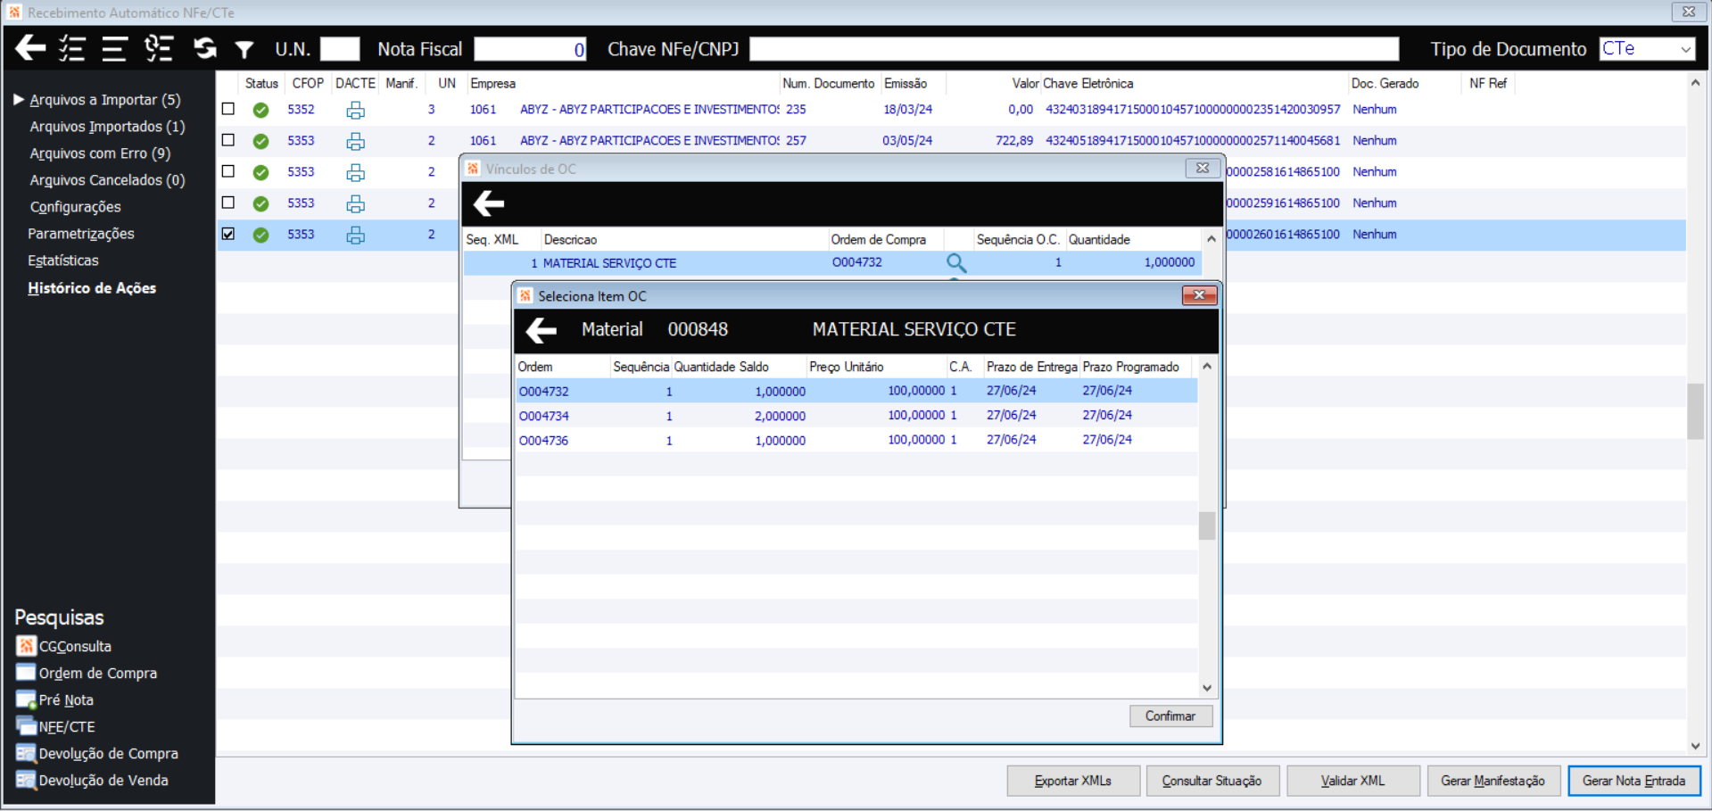Click green status icon for document 235
This screenshot has width=1712, height=811.
261,110
